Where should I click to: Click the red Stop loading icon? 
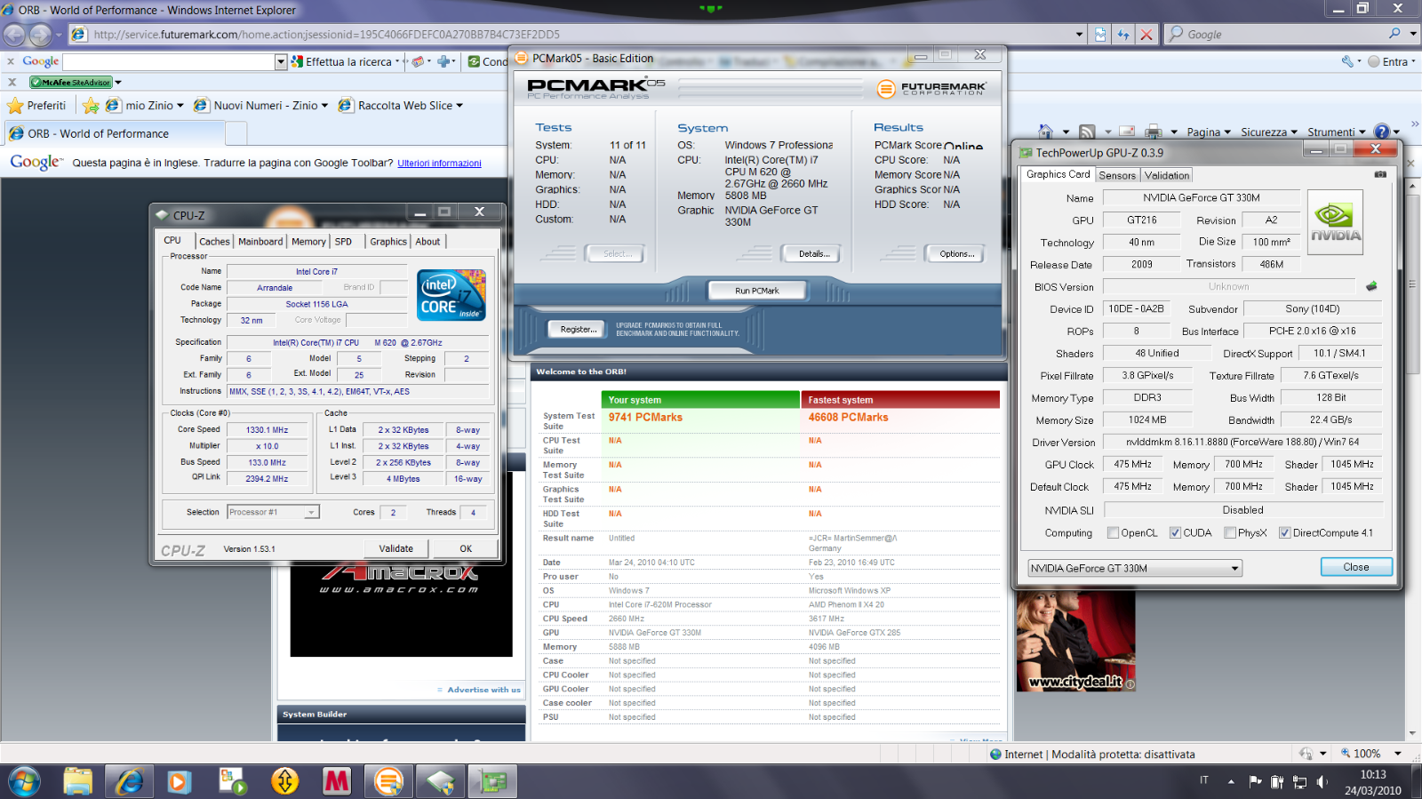[1146, 35]
